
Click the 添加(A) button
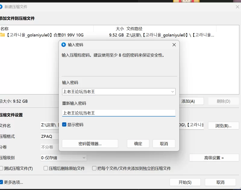coord(192,101)
